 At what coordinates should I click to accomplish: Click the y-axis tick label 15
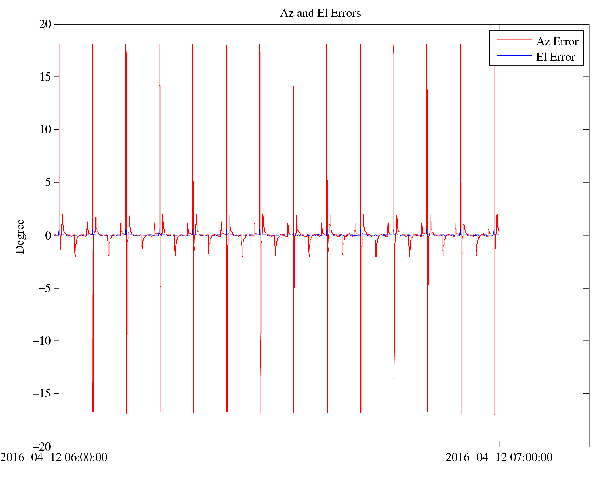click(x=45, y=77)
